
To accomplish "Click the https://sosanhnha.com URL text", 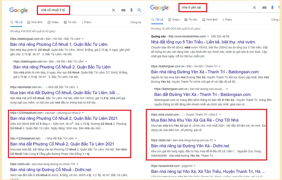I will (165, 166).
